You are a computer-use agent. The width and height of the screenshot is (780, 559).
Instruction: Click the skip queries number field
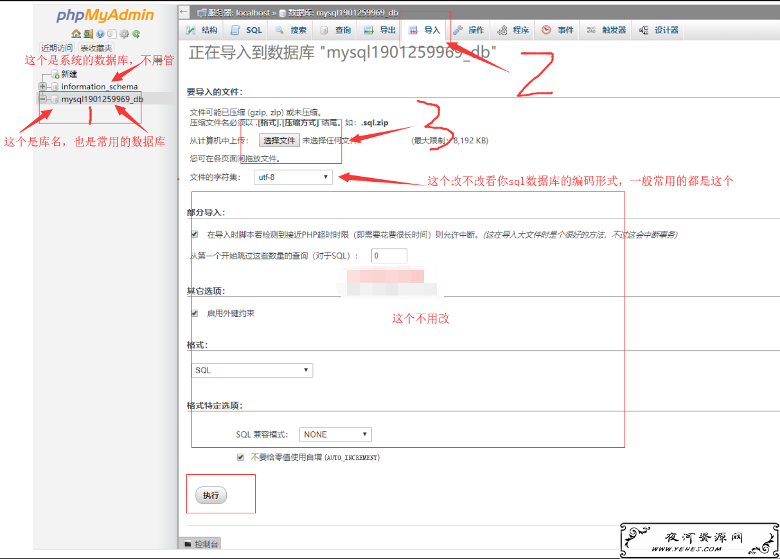pyautogui.click(x=389, y=256)
